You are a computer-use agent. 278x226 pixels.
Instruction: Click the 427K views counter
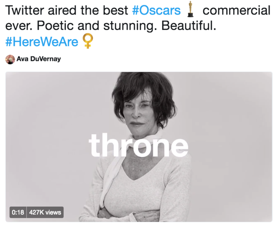coord(45,212)
